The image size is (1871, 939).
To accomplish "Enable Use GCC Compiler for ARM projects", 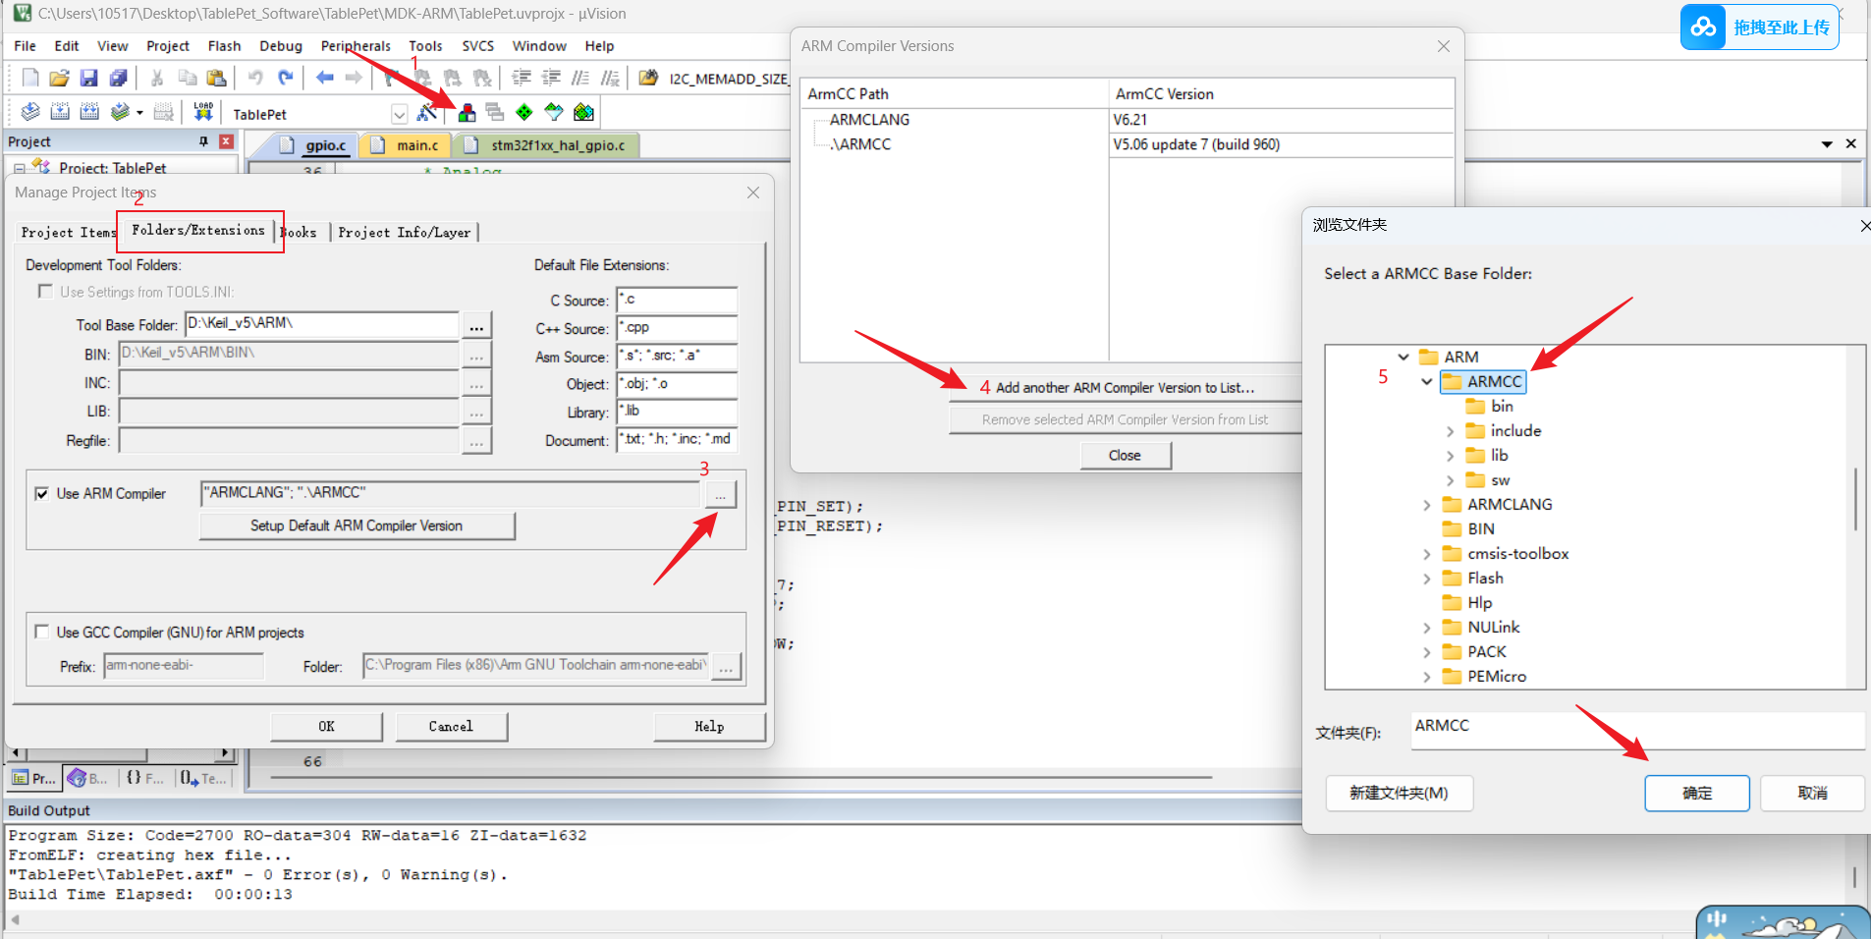I will 42,632.
